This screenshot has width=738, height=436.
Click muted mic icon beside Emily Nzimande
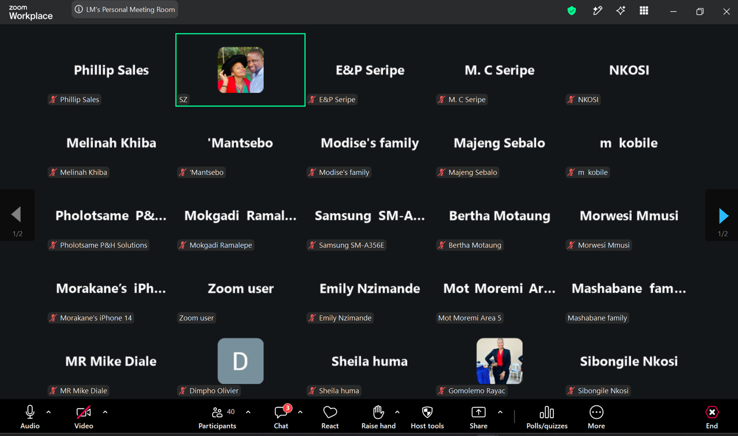pos(312,318)
